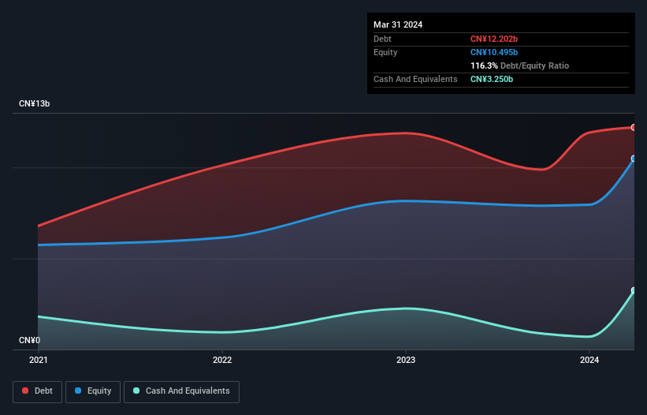
Task: Toggle the Debt series legend button
Action: click(37, 391)
